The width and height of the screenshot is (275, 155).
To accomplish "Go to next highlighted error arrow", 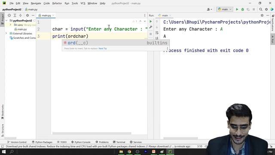I will 145,22.
